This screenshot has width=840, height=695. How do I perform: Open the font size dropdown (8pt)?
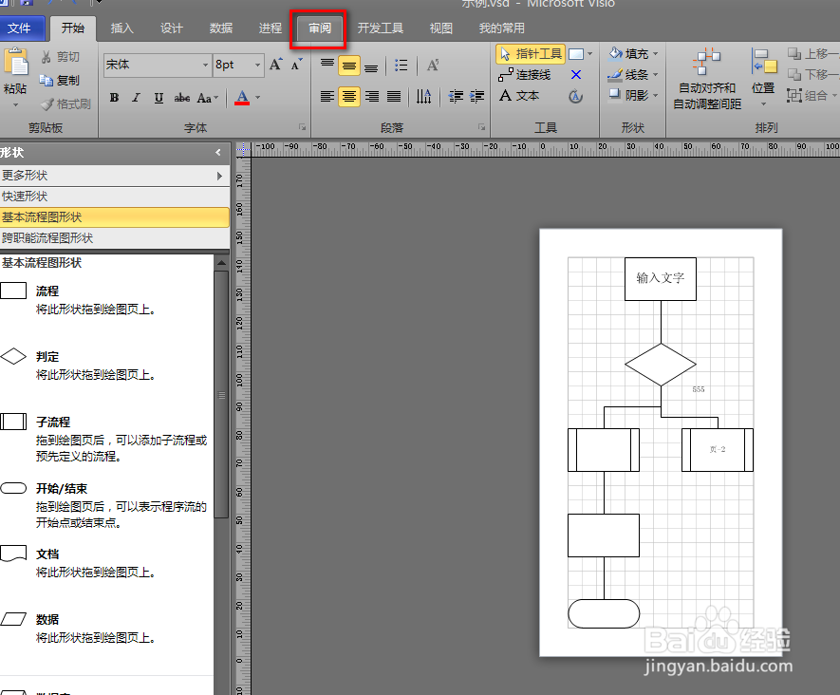[257, 65]
